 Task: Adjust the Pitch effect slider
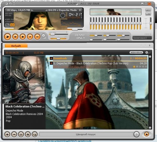click(123, 36)
